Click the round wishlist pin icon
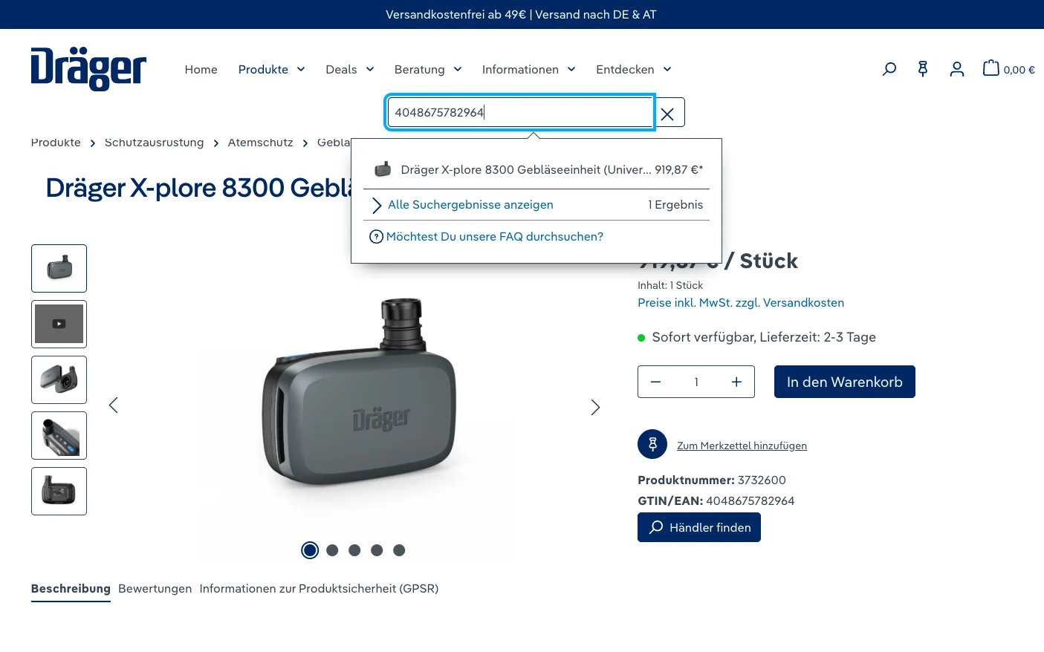Screen dimensions: 1044x652 [x=652, y=444]
